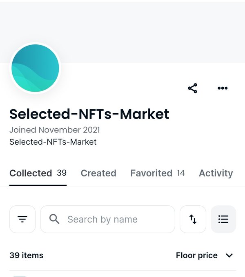Screen dimensions: 245x277
Task: Click the 39 items label
Action: click(27, 255)
